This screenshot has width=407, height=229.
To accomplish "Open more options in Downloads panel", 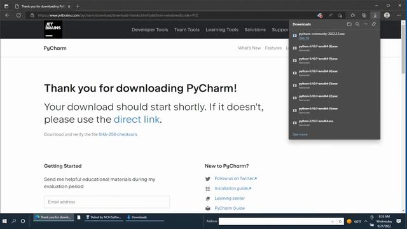I will click(x=366, y=24).
